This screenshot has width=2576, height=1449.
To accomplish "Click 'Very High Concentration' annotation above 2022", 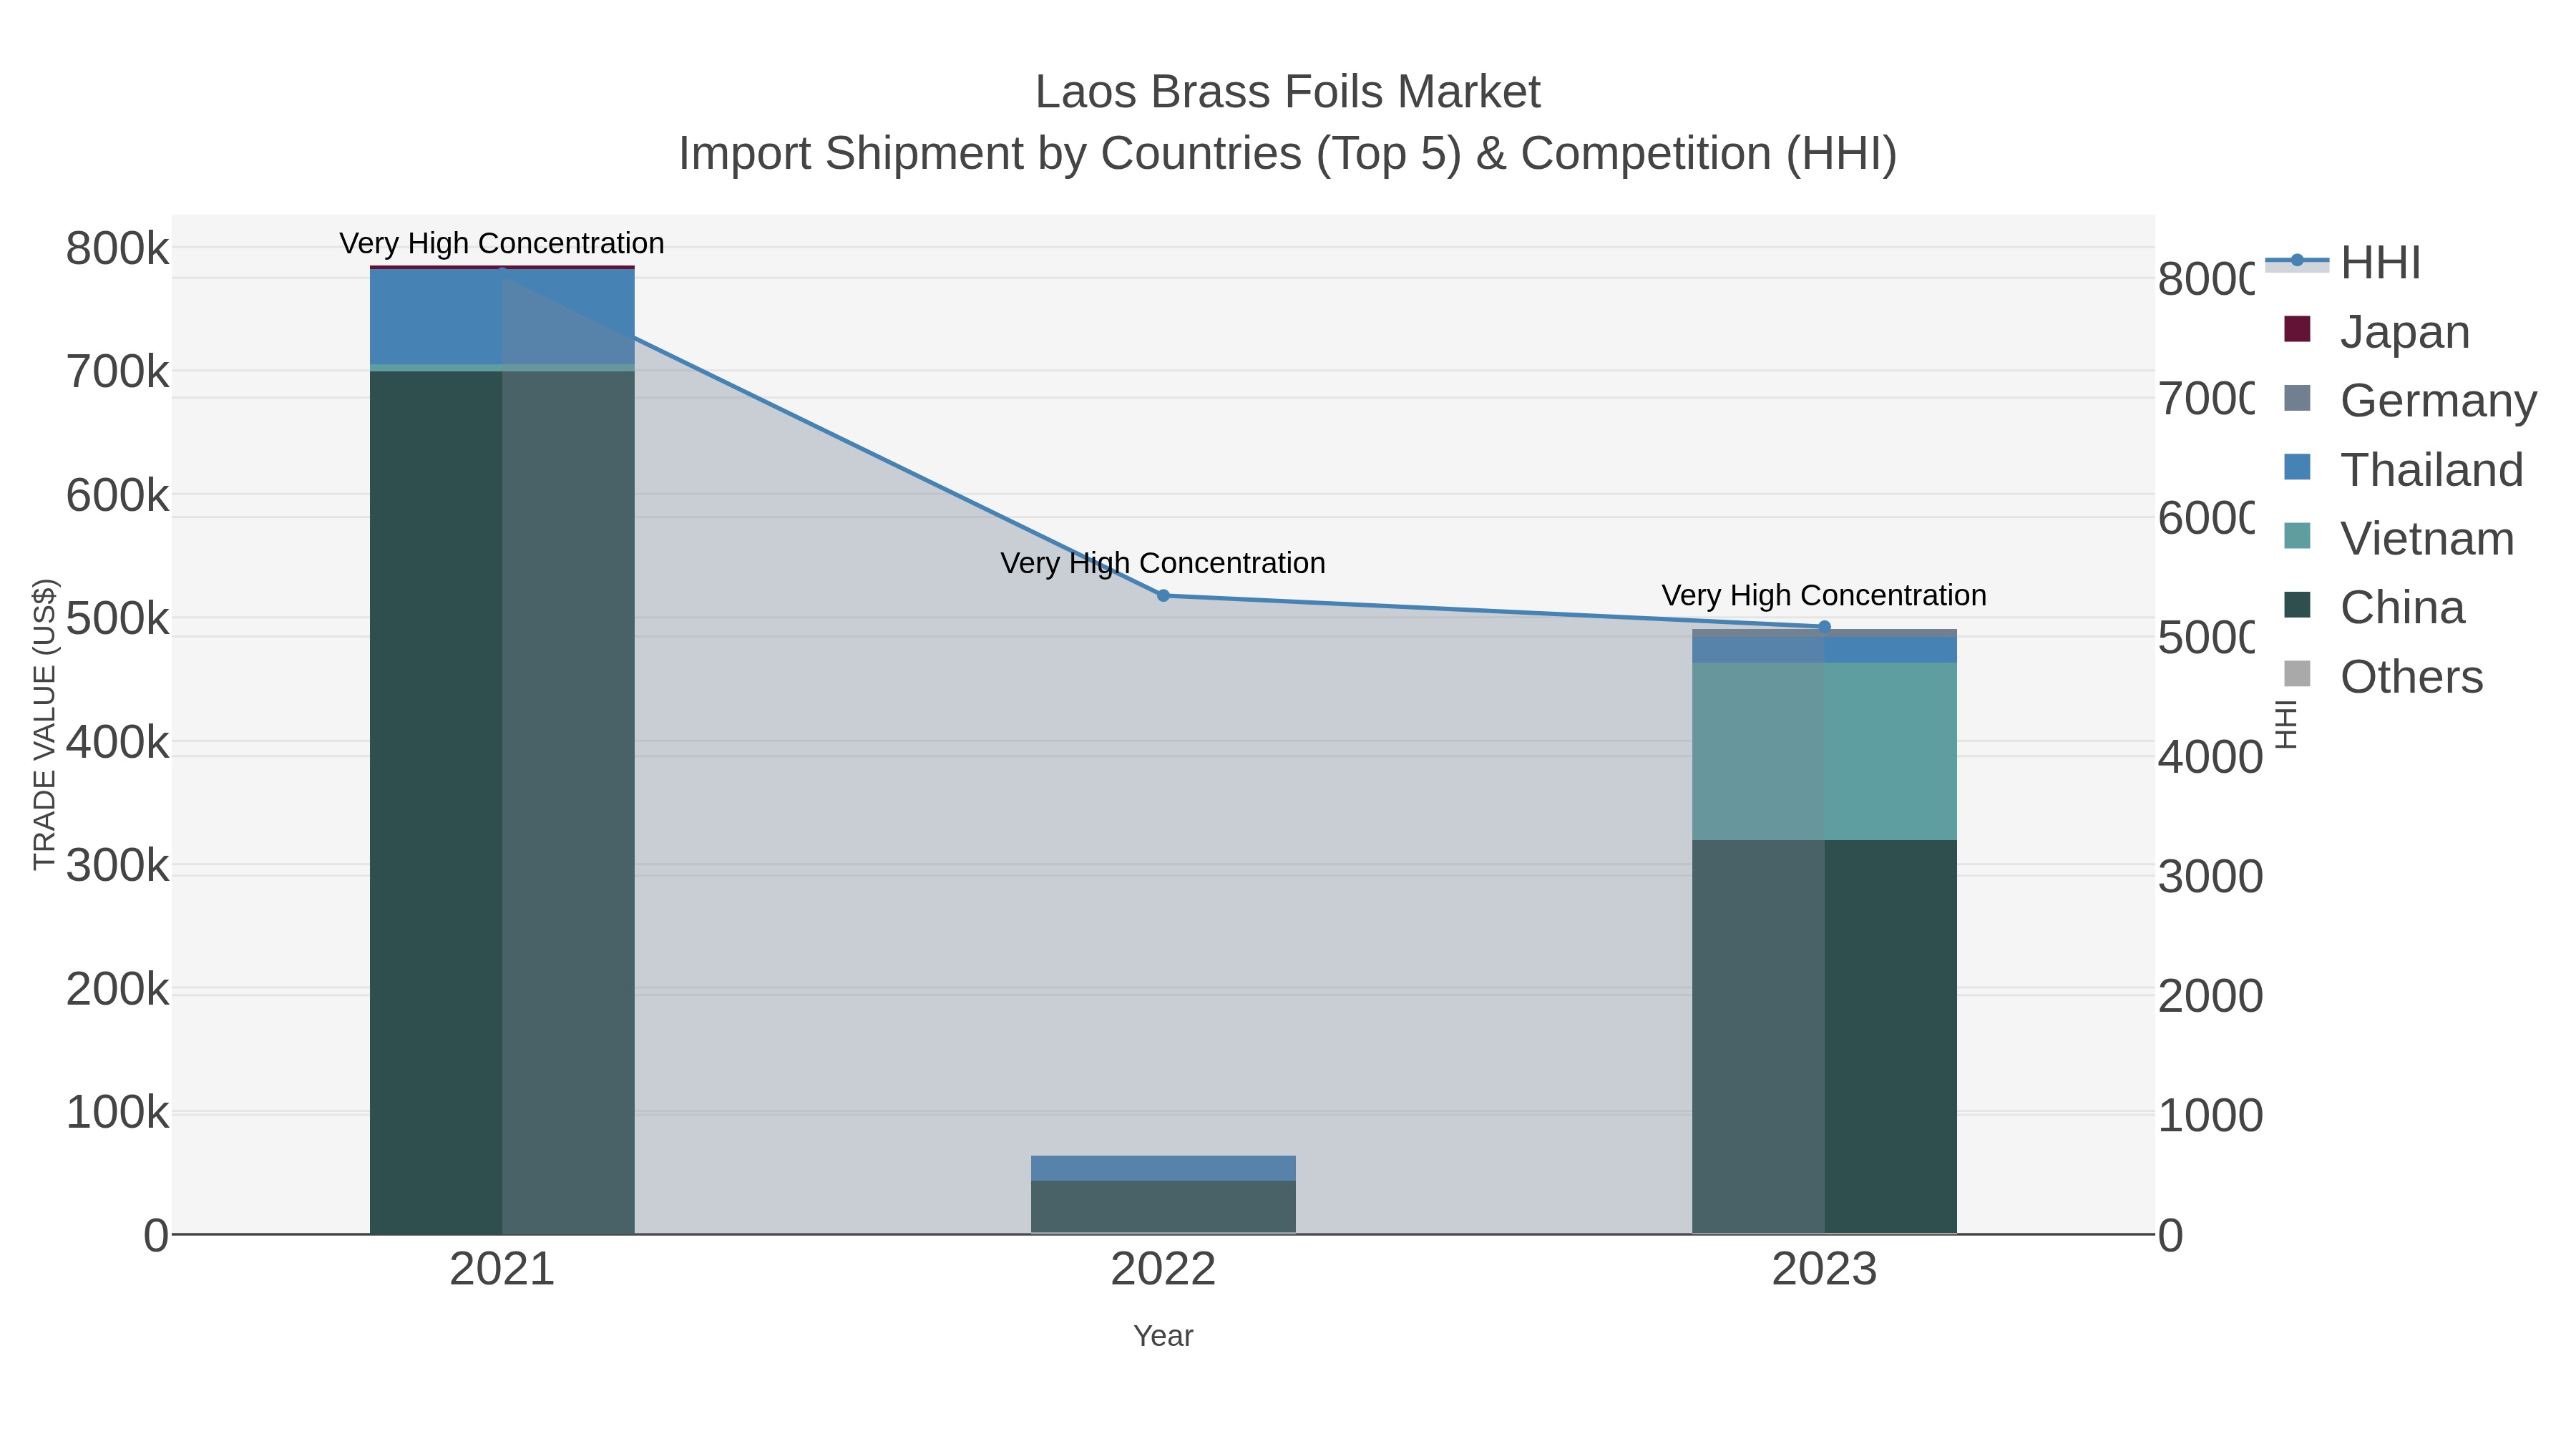I will click(1163, 563).
